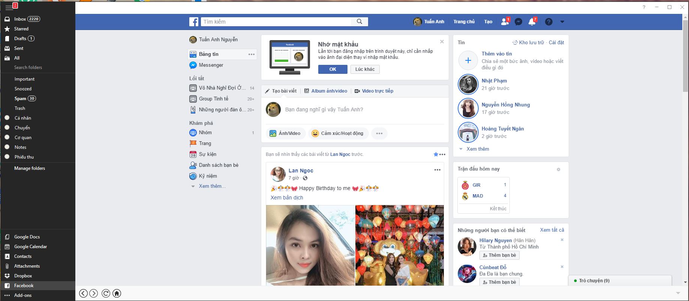Open Trò chuyện (9) chat bar

[x=620, y=281]
